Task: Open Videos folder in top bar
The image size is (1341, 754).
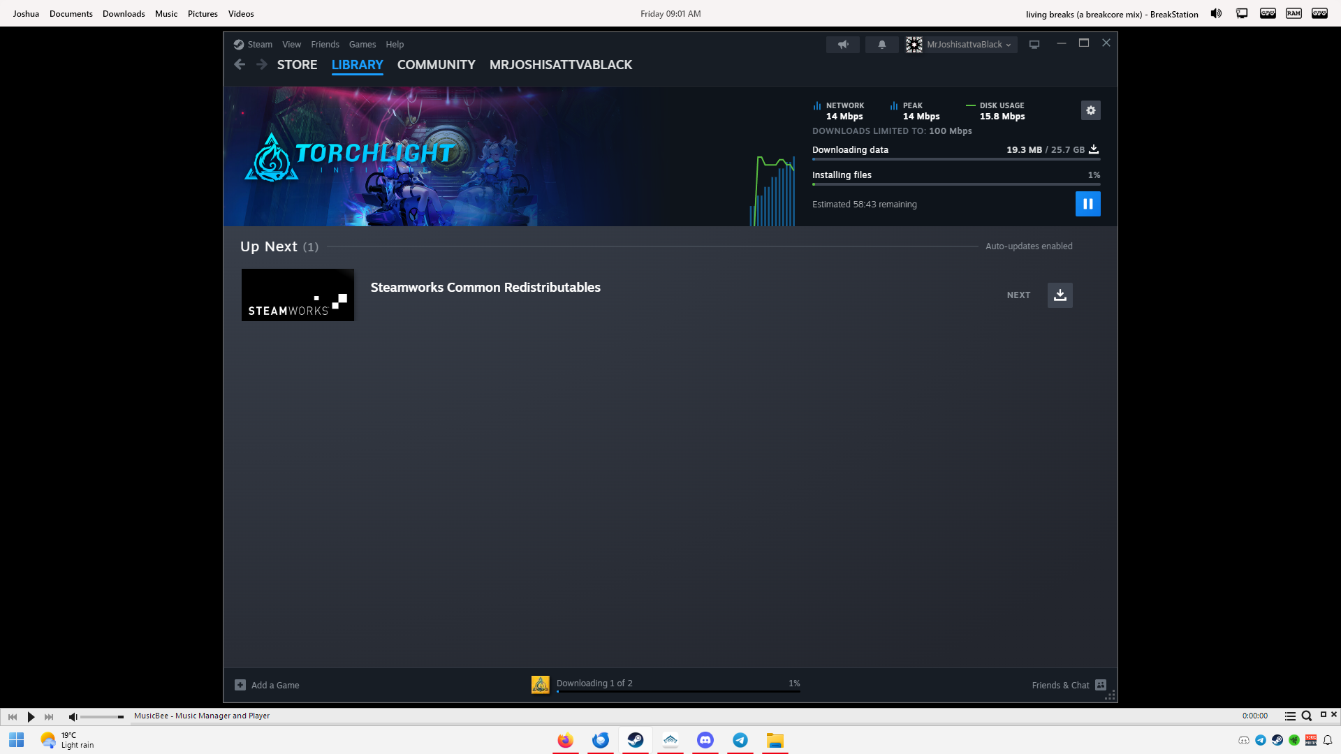Action: coord(241,13)
